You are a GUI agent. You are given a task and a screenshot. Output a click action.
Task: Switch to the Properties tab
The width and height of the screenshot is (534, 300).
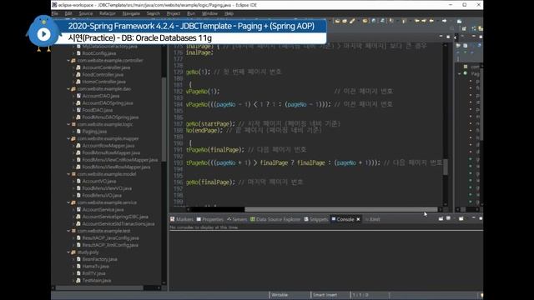coord(209,219)
